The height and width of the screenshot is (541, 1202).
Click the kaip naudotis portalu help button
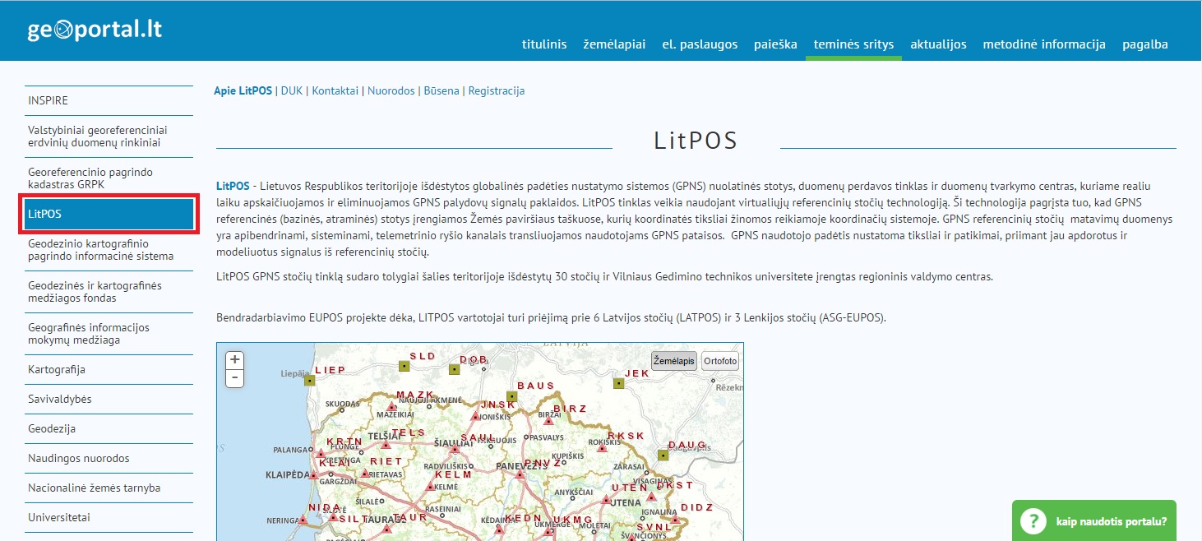(x=1093, y=521)
